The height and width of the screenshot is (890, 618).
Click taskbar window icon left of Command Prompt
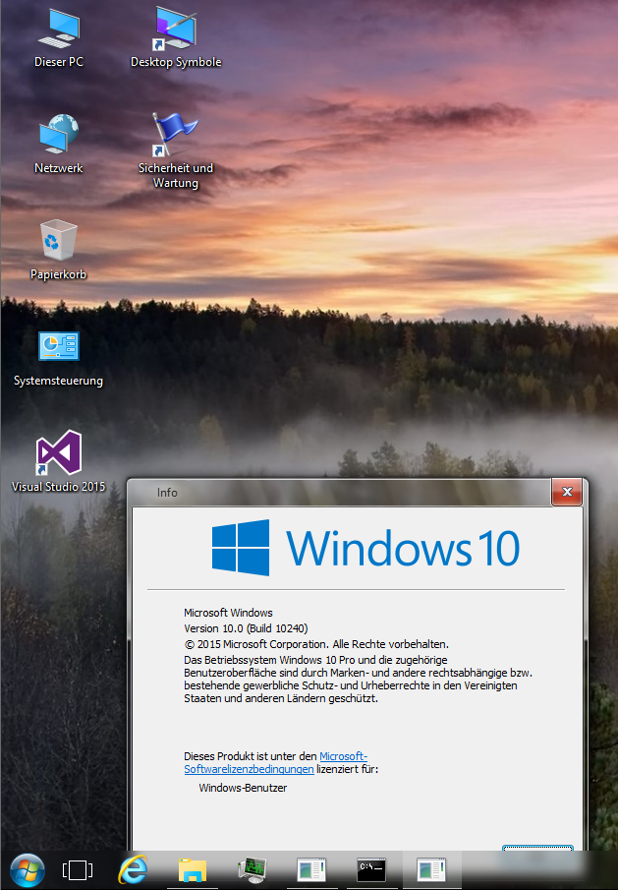311,869
